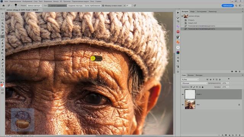Viewport: 244px width, 137px height.
Task: Click the blue Публикация button
Action: [x=228, y=6]
